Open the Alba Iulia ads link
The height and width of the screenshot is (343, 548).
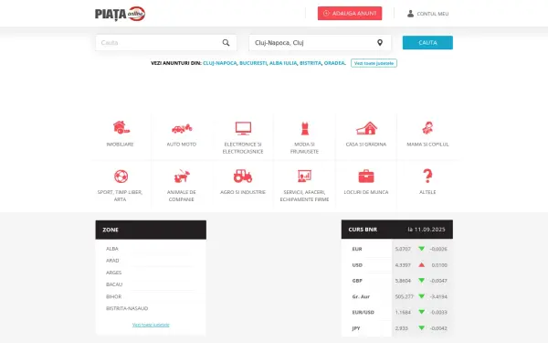click(x=283, y=63)
